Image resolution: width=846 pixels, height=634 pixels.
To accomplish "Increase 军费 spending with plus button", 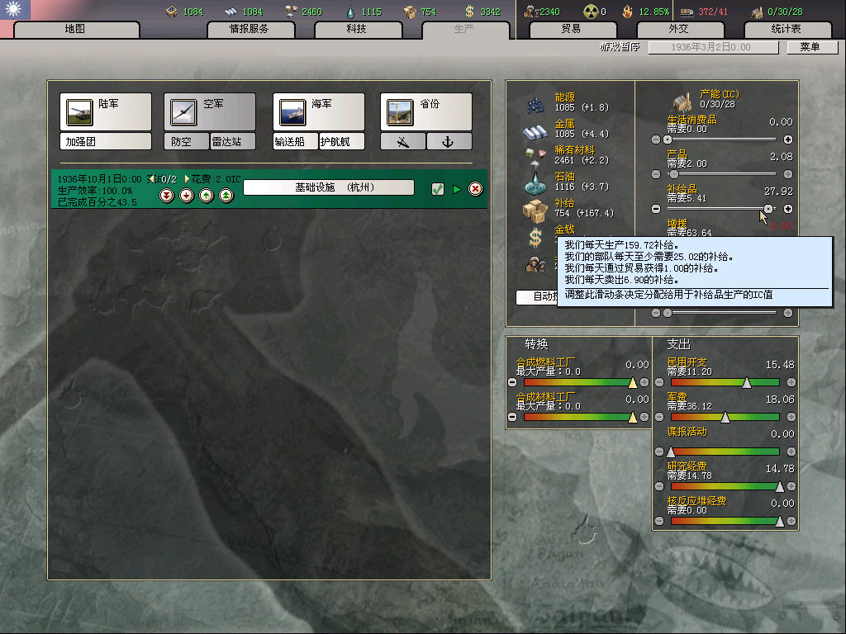I will pyautogui.click(x=791, y=417).
